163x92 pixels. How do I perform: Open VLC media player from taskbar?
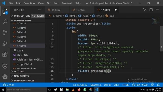73,90
